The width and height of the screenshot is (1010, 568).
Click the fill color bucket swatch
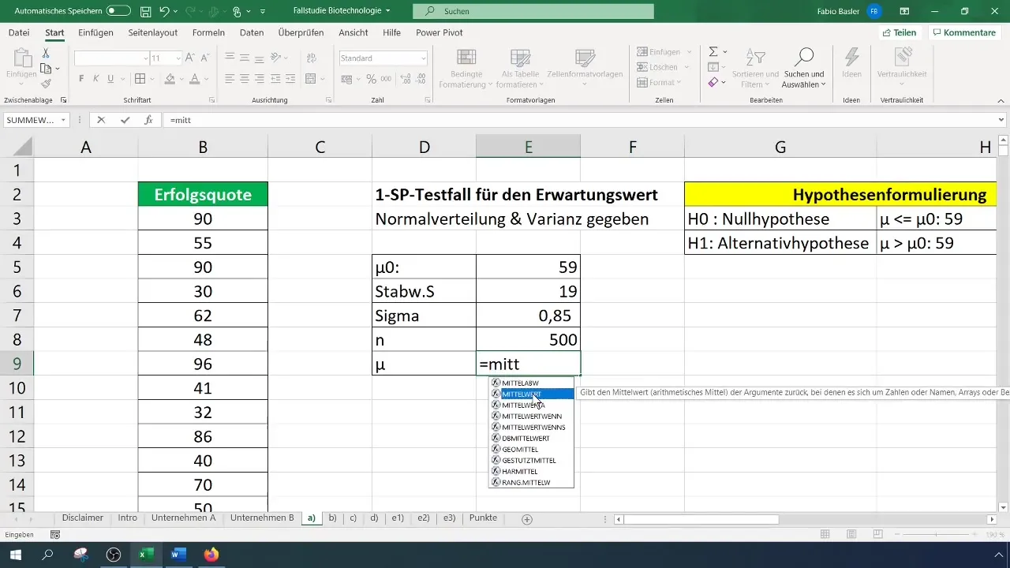169,79
